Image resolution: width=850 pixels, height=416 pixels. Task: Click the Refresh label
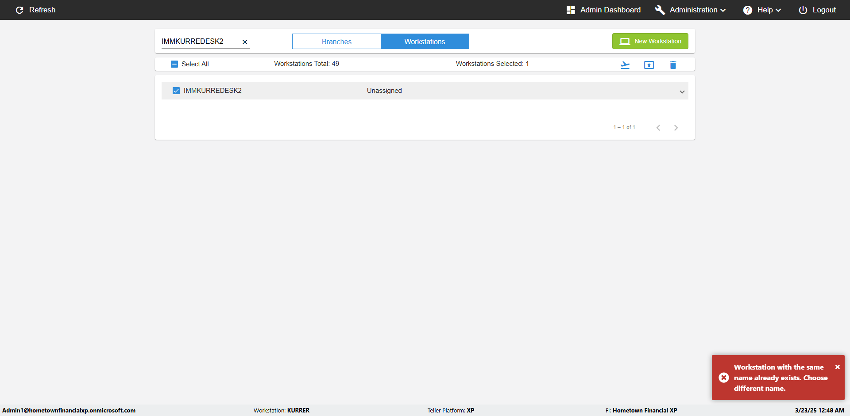pos(42,10)
